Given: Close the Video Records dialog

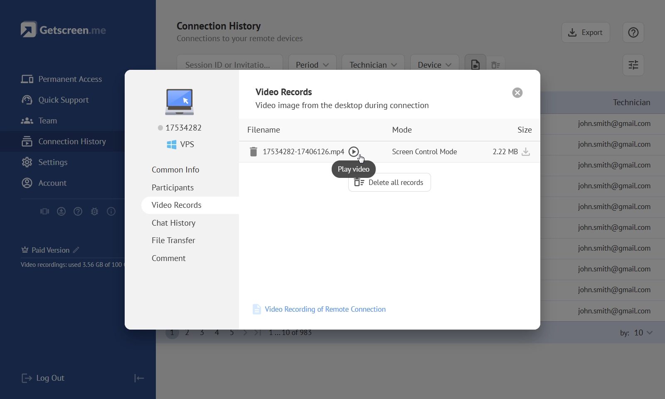Looking at the screenshot, I should [x=517, y=93].
